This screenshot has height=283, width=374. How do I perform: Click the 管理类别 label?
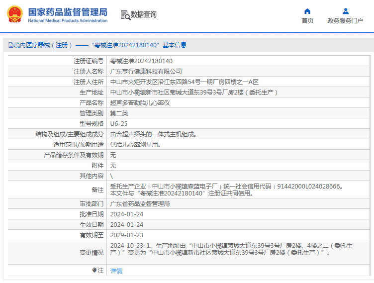92,113
